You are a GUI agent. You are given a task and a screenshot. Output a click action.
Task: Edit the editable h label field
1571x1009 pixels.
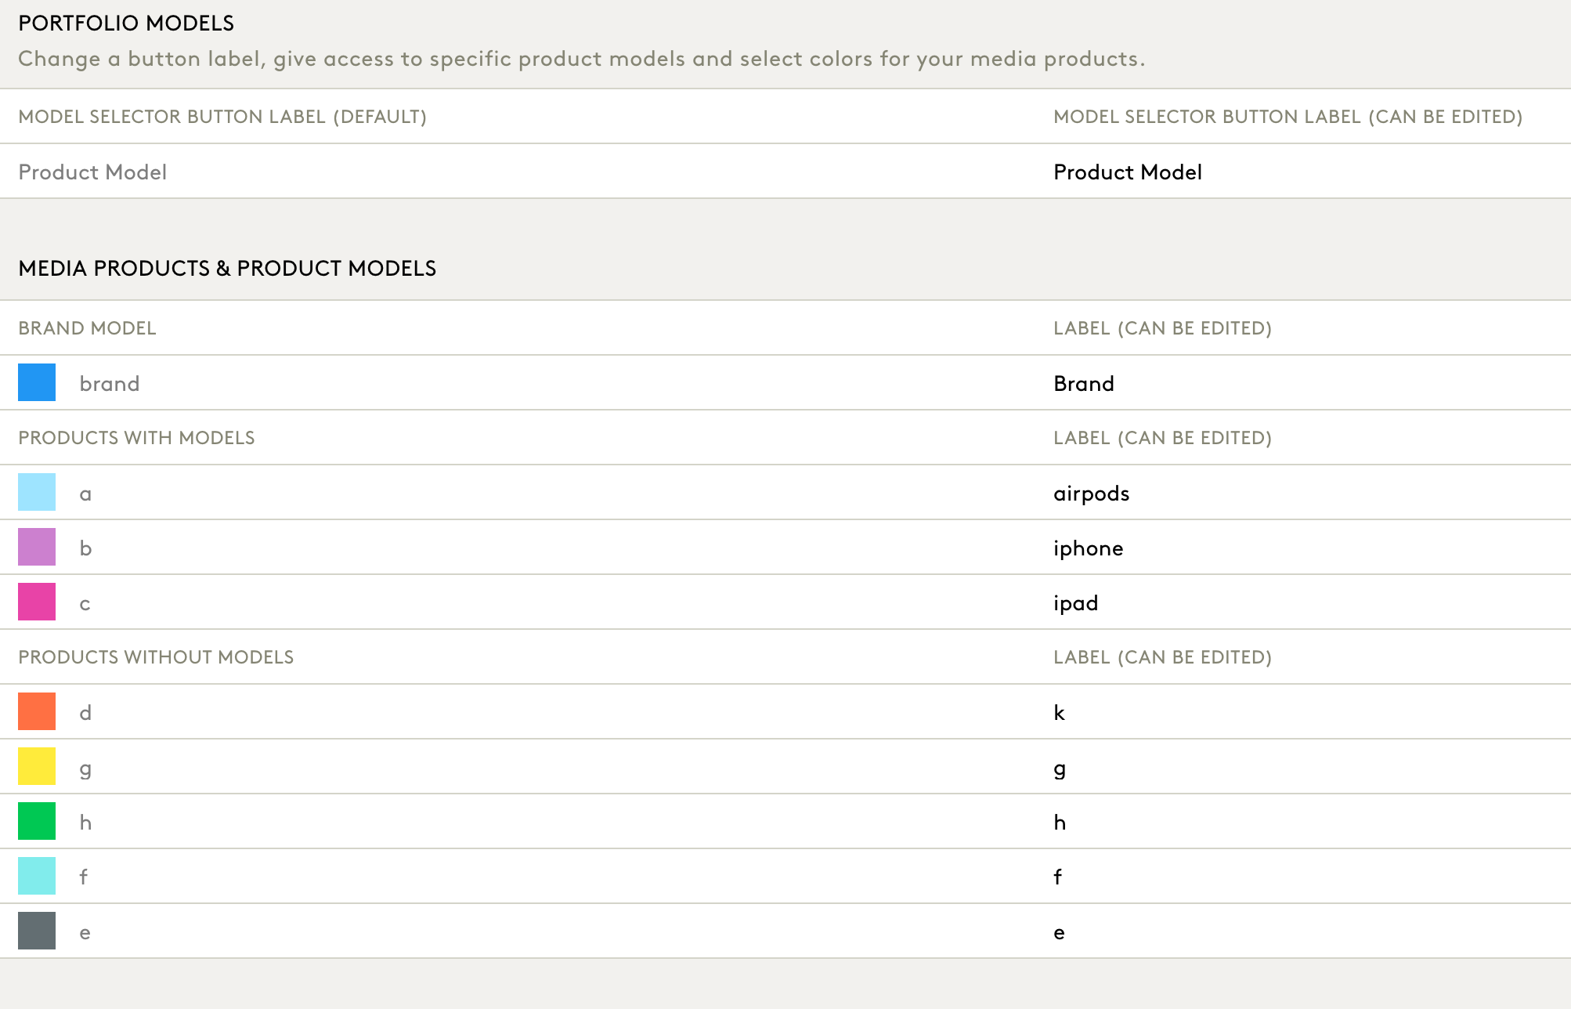(1060, 822)
